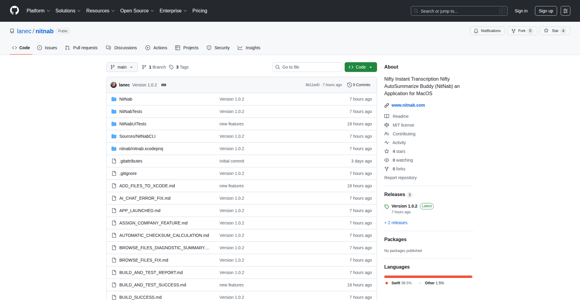Open the 9 Commits history
Screen dimensions: 580x300
359,85
